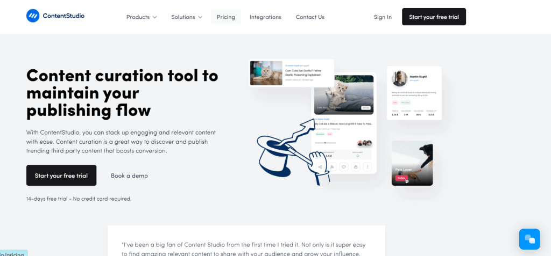
Task: Open the Contact Us page
Action: click(x=310, y=17)
